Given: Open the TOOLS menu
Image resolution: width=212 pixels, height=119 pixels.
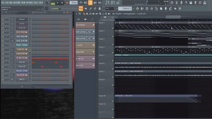Looking at the screenshot, I should [36, 3].
